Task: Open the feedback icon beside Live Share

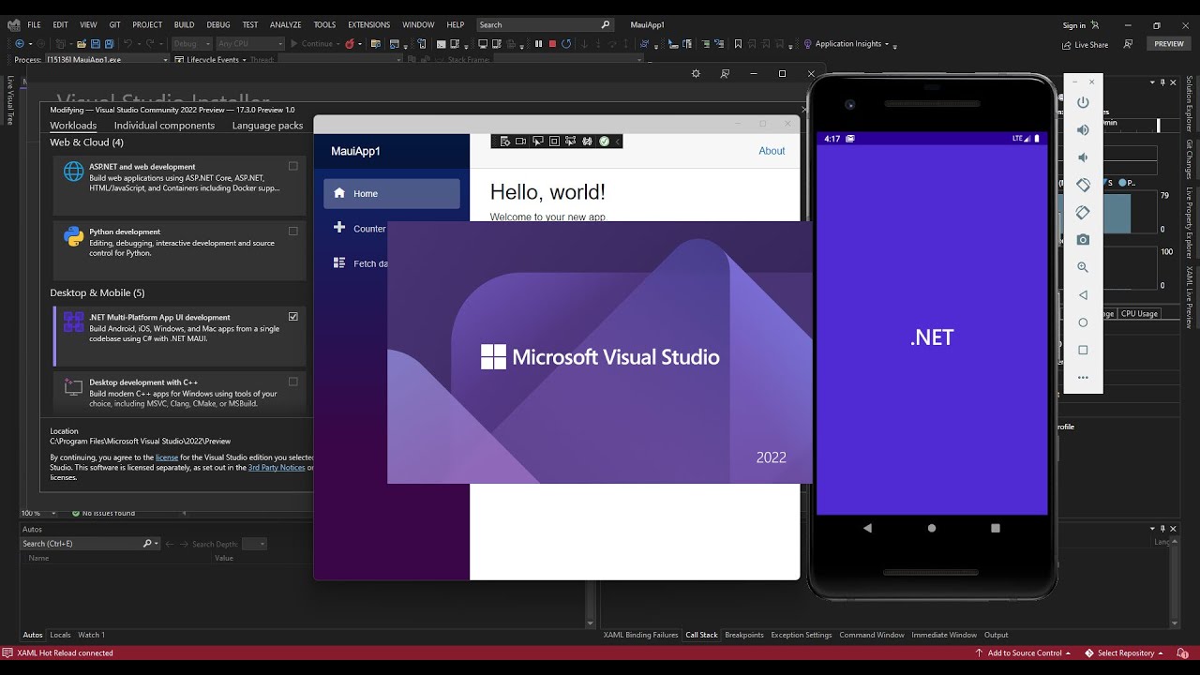Action: [x=1128, y=44]
